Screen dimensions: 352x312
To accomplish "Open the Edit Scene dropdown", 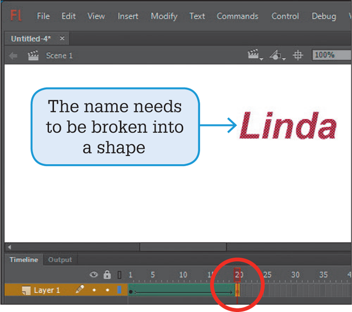I will (255, 55).
